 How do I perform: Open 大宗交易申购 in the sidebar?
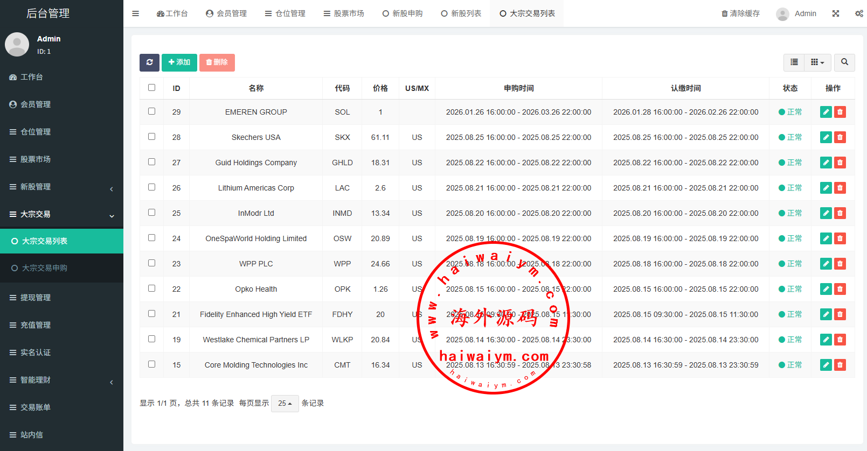point(45,268)
